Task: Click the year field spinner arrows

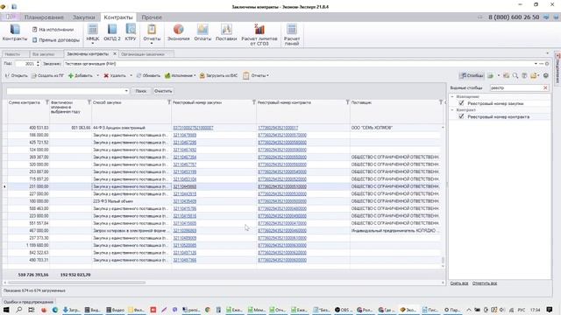Action: click(x=38, y=64)
